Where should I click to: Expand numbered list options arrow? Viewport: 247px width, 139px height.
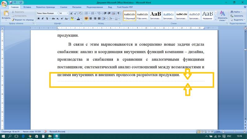tap(96, 13)
